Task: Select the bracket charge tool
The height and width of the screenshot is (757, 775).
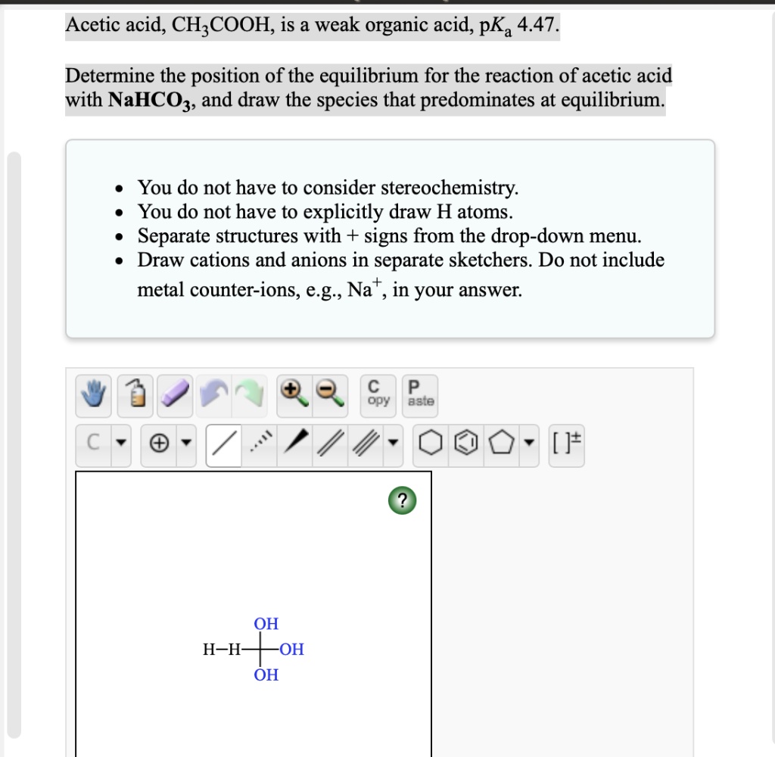Action: pyautogui.click(x=566, y=444)
